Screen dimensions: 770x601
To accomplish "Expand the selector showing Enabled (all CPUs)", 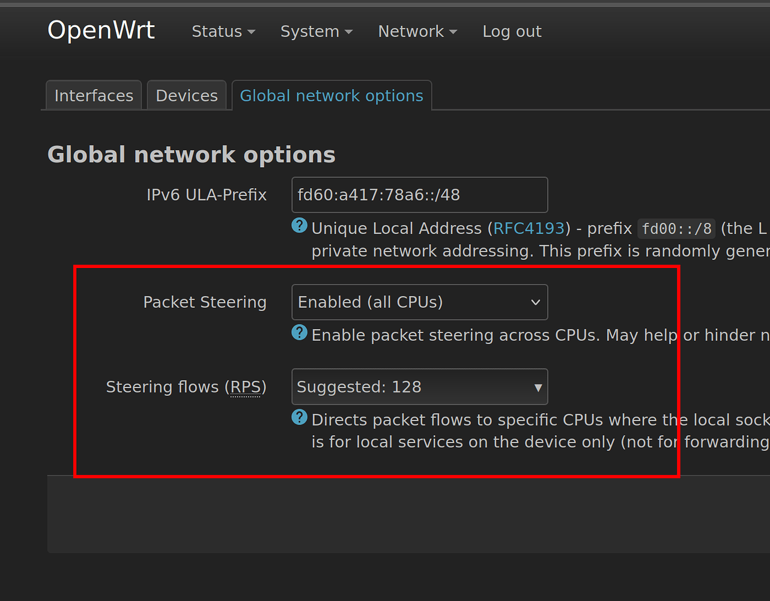I will [419, 302].
